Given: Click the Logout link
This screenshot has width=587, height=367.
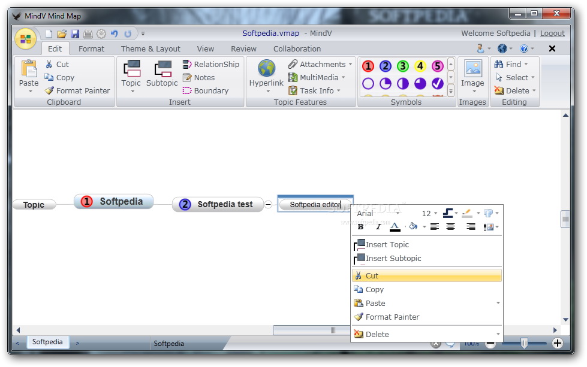Looking at the screenshot, I should [552, 34].
